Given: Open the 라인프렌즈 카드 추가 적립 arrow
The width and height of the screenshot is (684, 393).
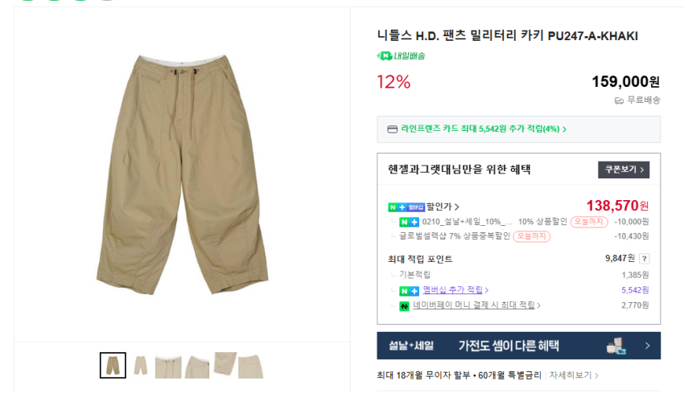Looking at the screenshot, I should tap(564, 129).
